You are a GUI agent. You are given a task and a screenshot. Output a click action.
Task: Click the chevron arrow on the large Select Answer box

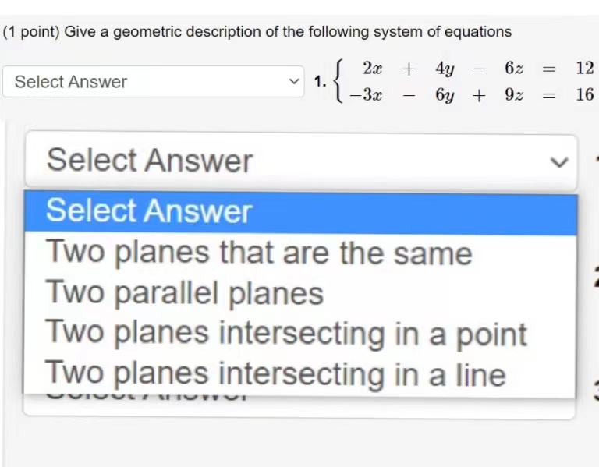[559, 162]
